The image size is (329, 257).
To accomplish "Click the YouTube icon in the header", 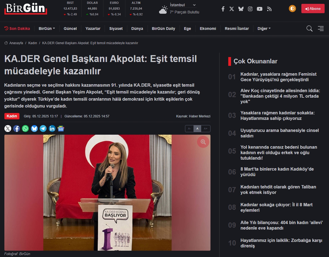I will click(259, 9).
